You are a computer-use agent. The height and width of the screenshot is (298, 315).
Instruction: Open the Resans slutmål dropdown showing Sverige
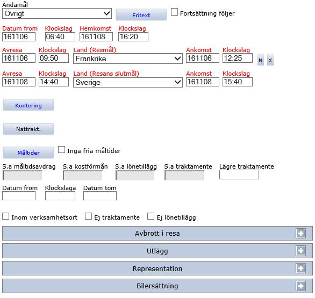point(128,82)
